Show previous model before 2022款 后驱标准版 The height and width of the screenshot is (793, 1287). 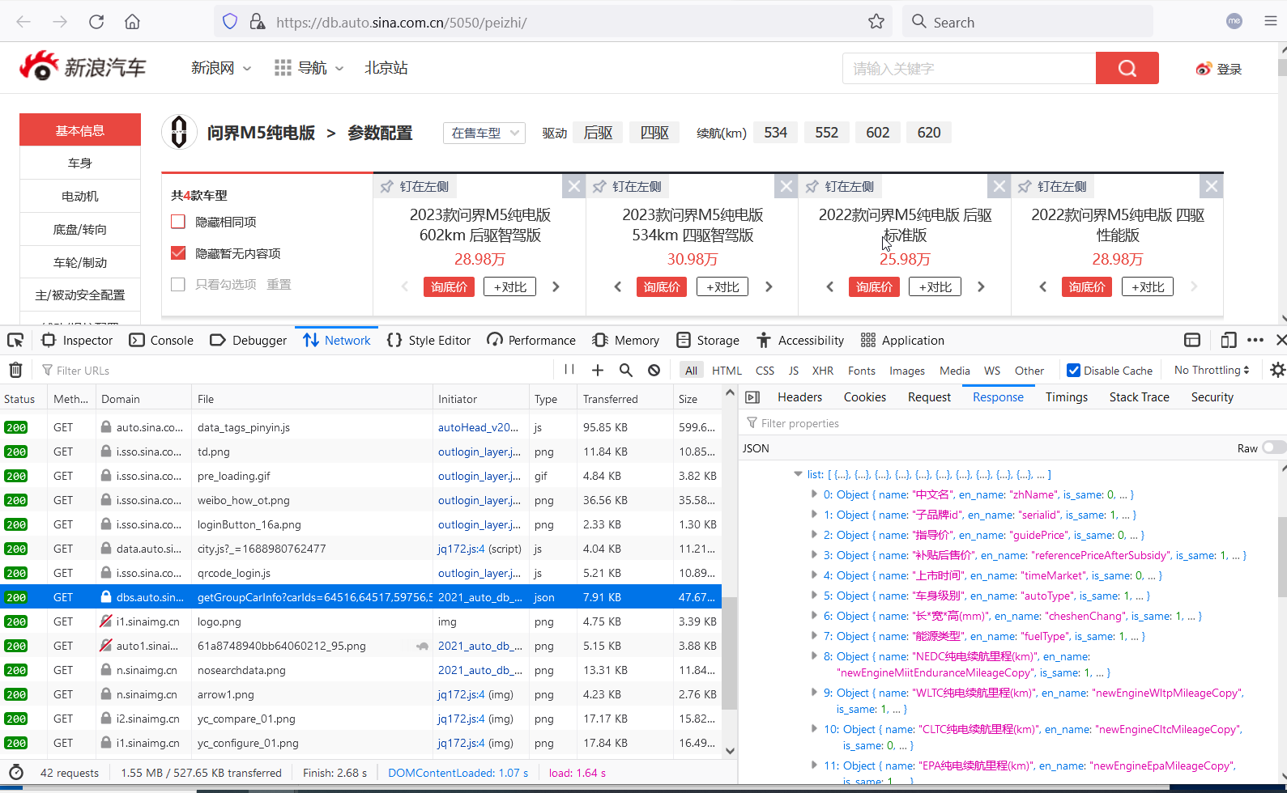830,286
